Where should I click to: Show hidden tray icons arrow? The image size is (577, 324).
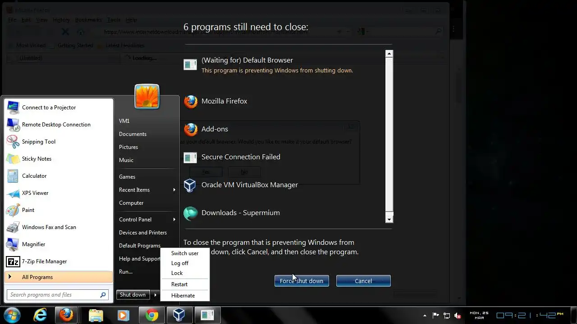[x=425, y=315]
